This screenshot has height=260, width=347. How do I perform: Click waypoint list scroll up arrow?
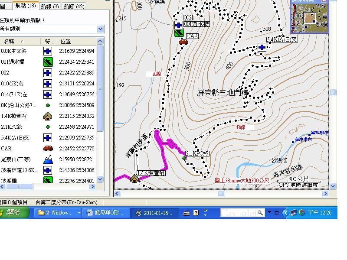tap(100, 41)
